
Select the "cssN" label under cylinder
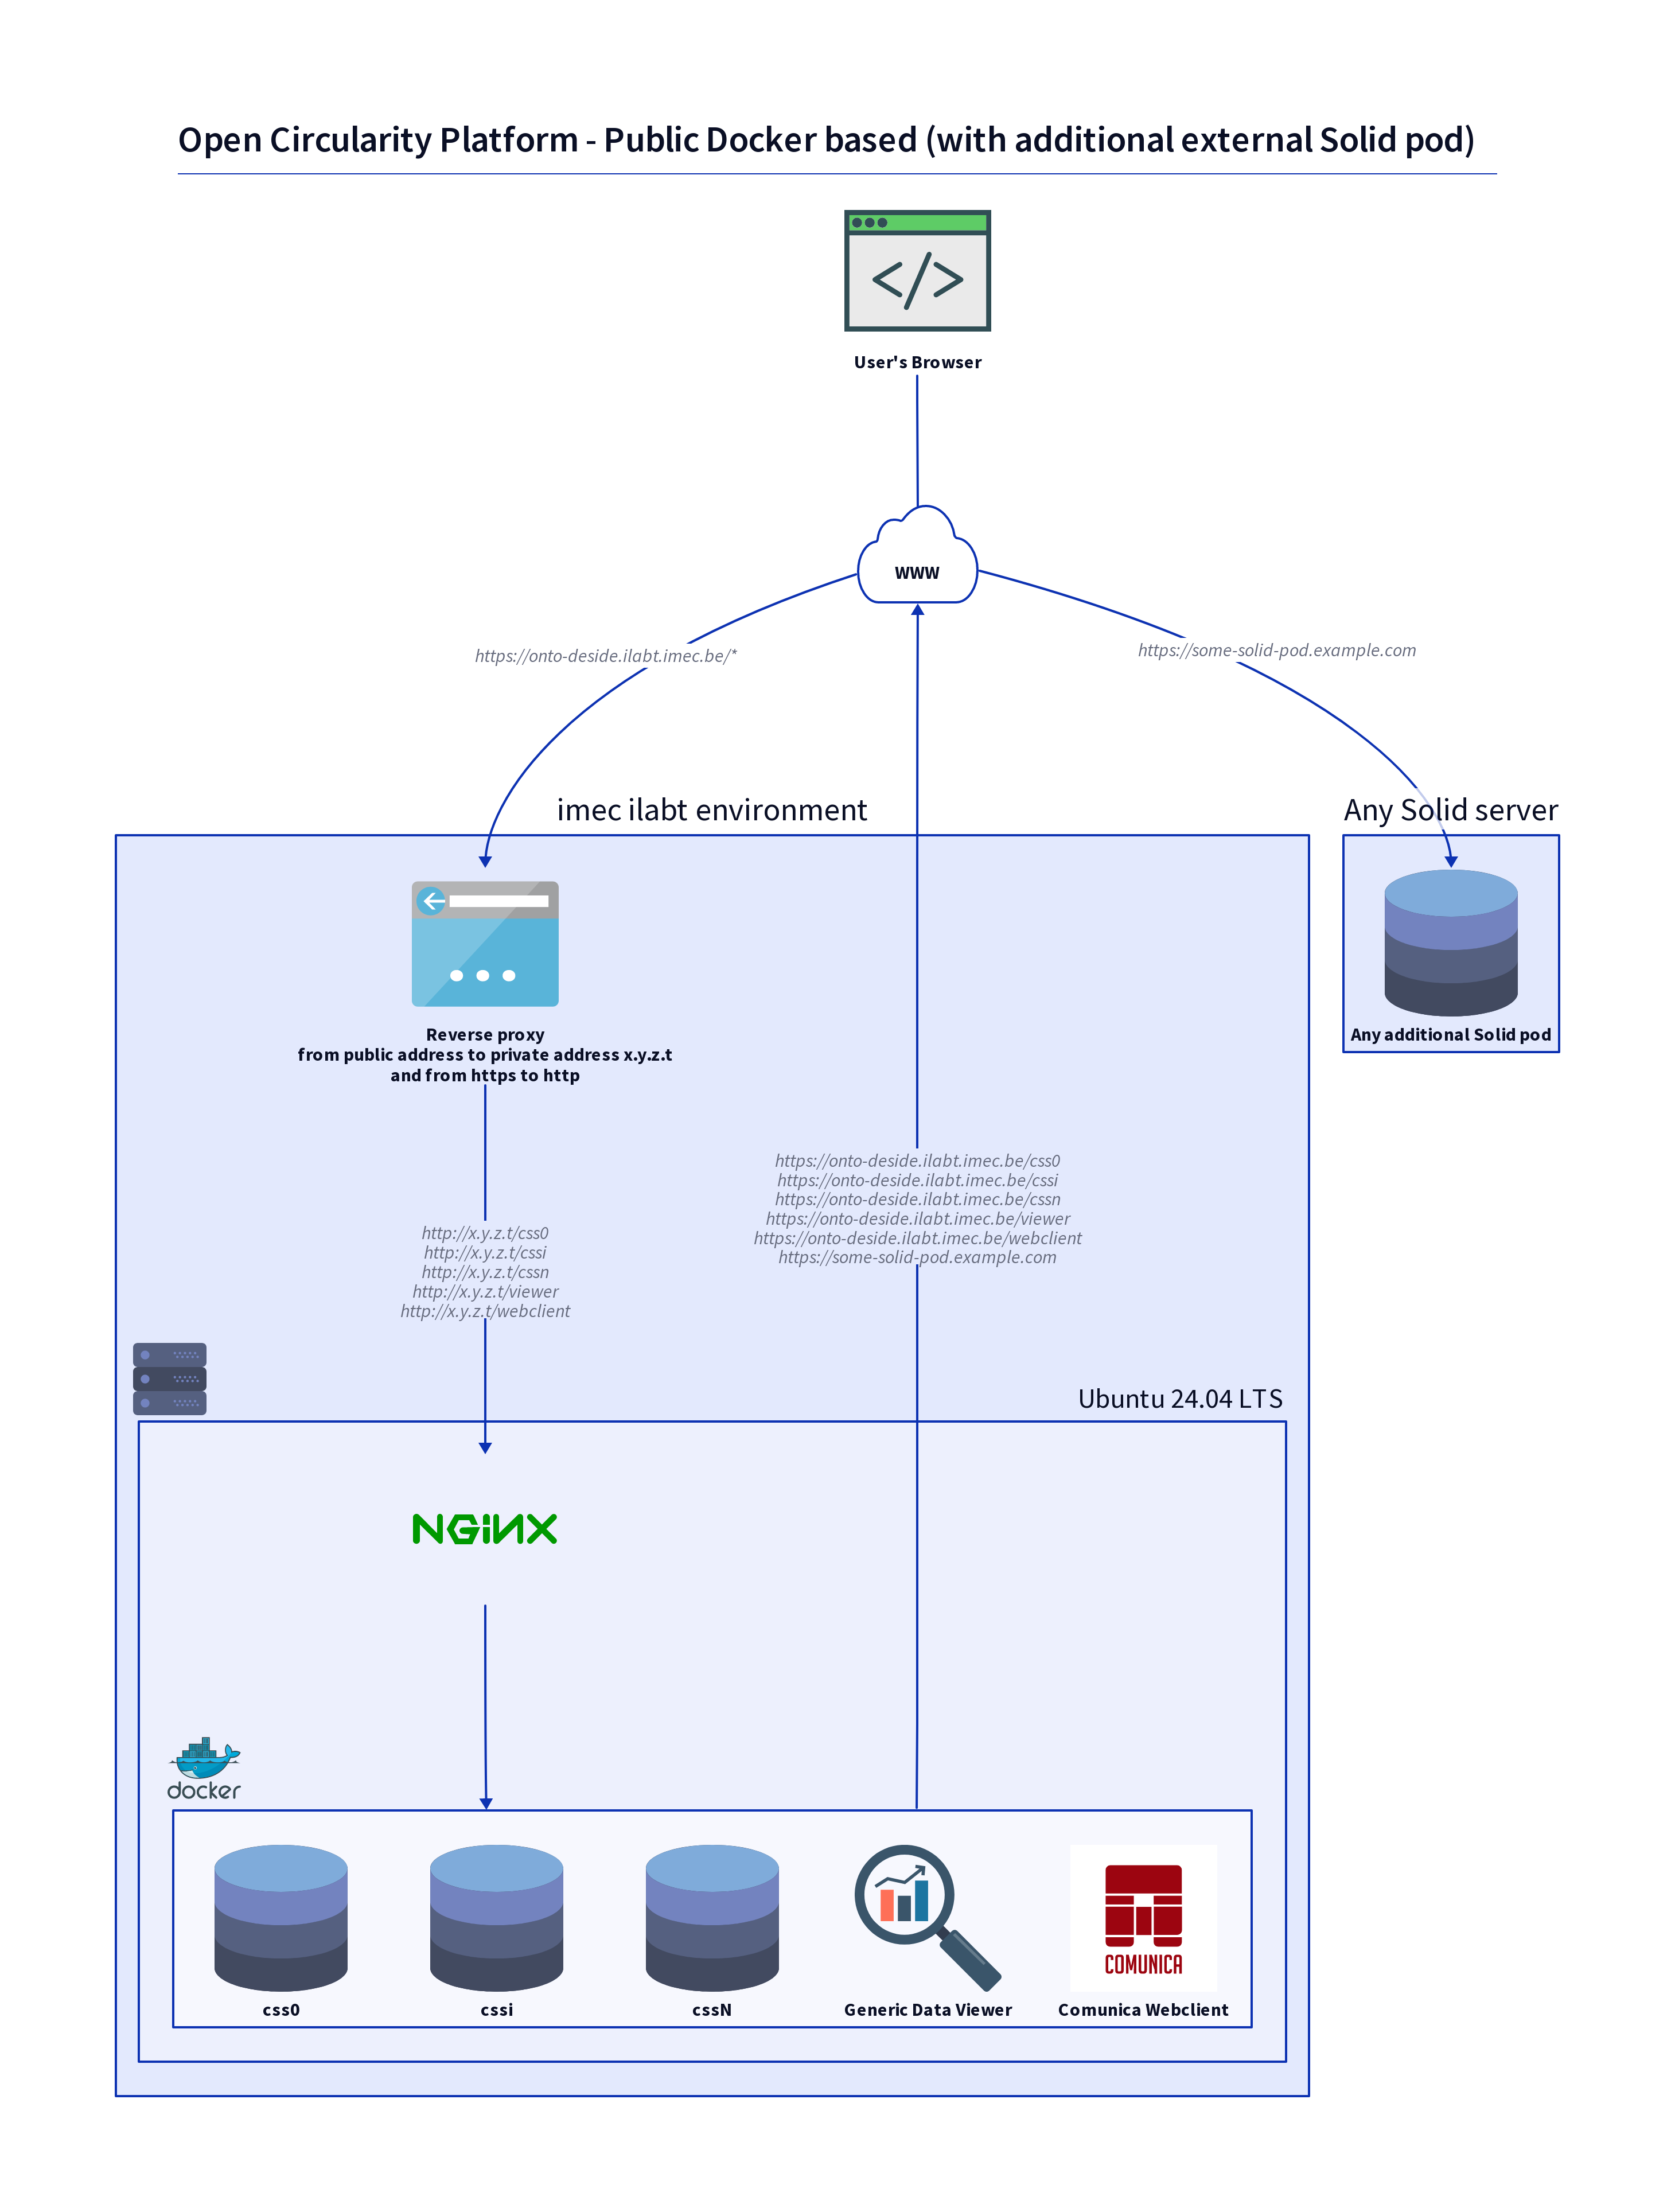[712, 2009]
